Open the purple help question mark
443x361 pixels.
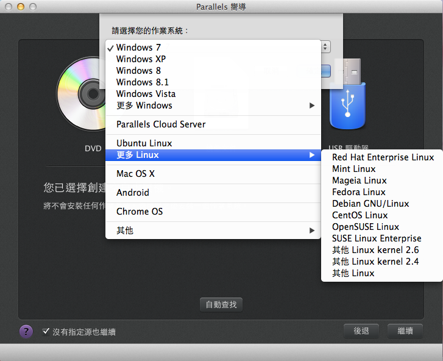click(x=26, y=331)
